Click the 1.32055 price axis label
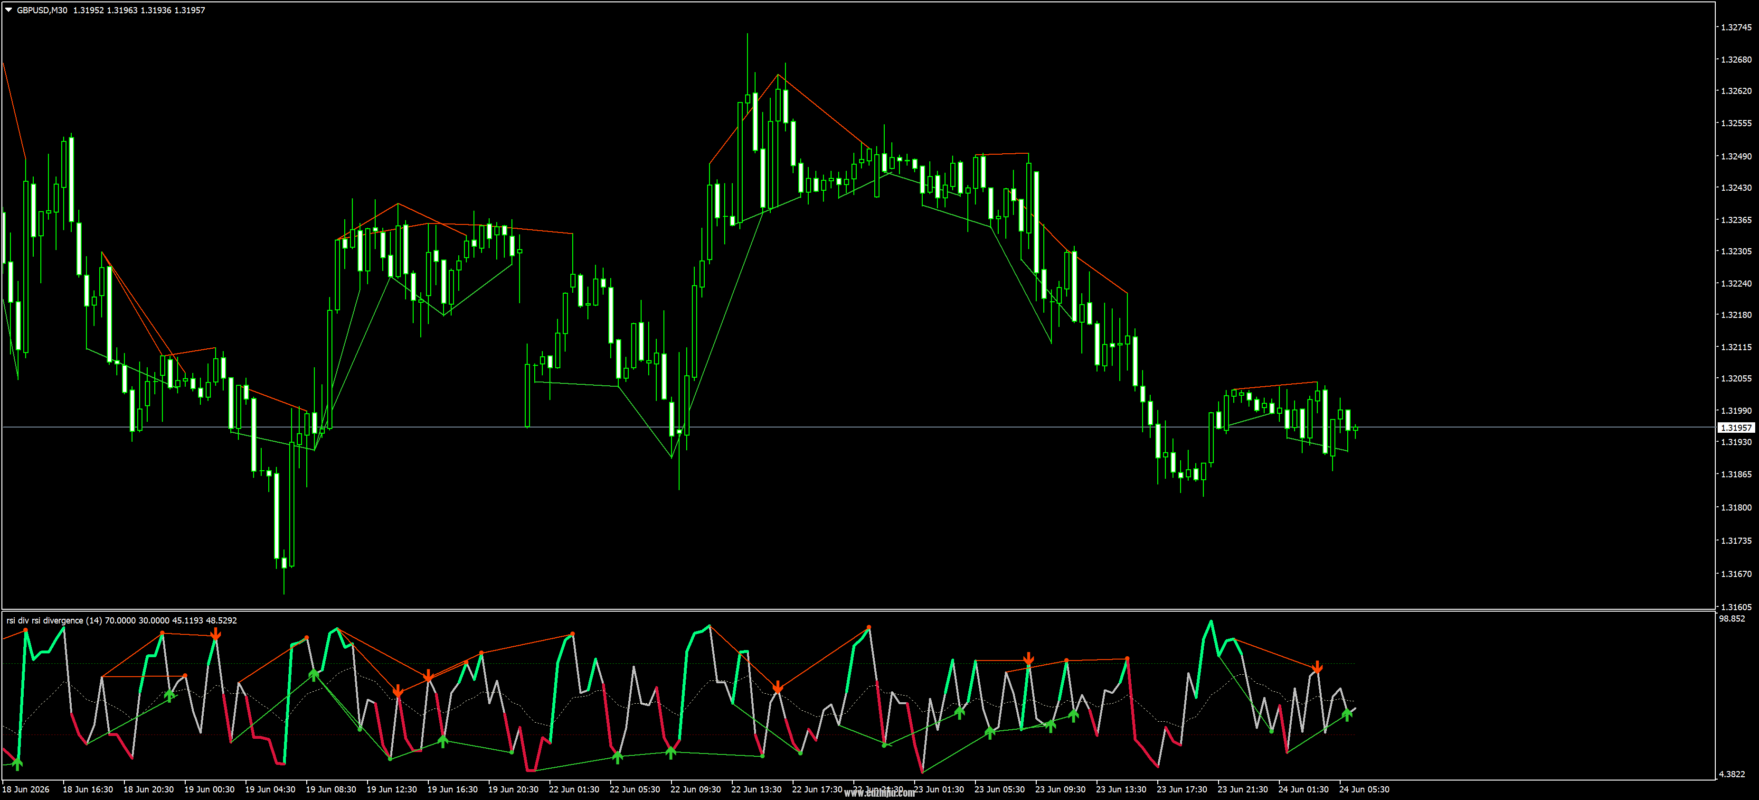 [1736, 379]
